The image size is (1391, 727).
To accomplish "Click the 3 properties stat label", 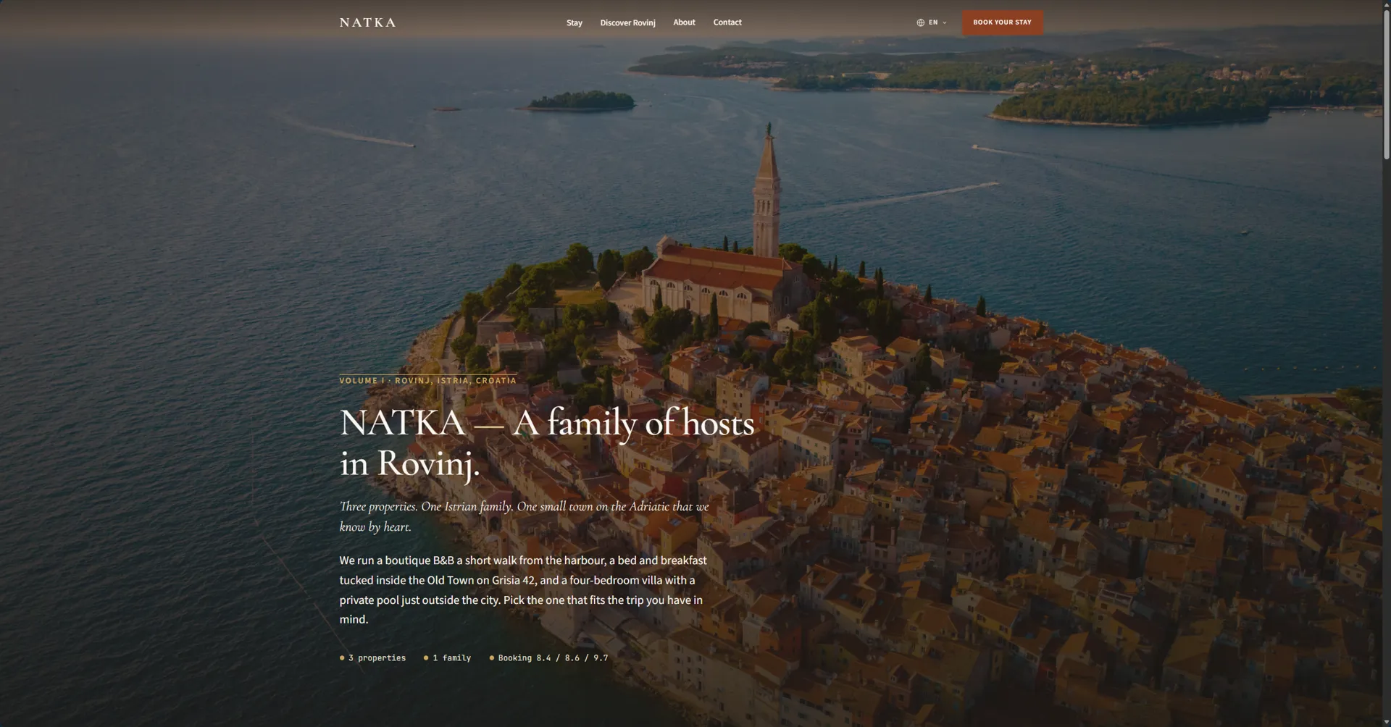I will point(377,658).
